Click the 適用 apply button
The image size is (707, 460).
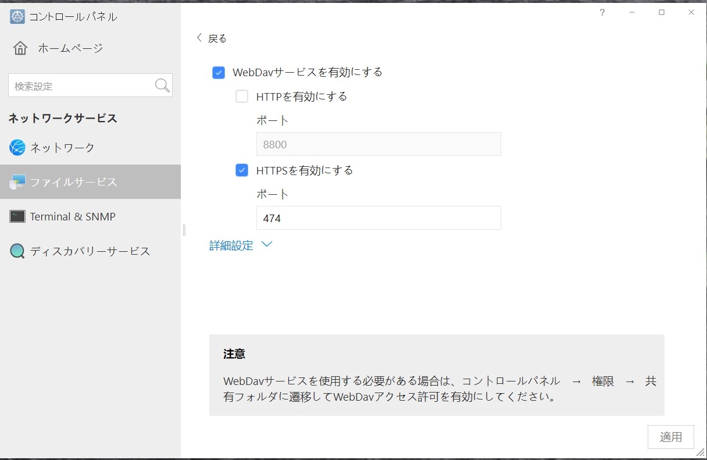[670, 437]
